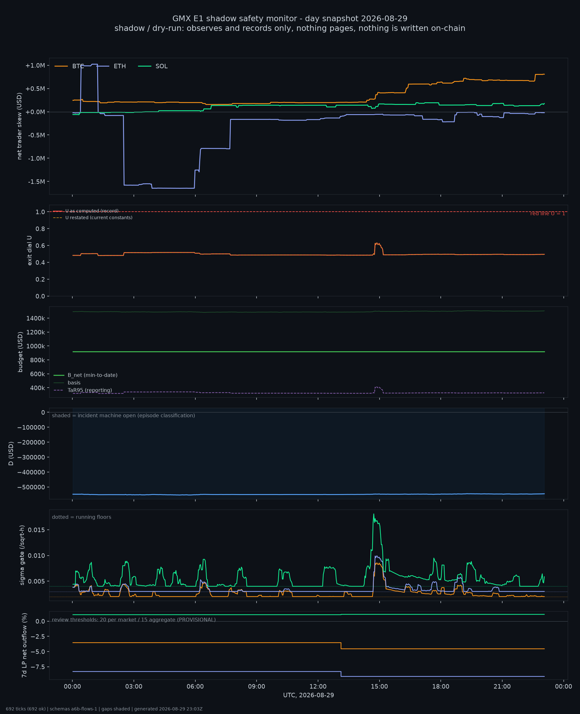Screen dimensions: 580x714
Task: Click the title "GMX E1 shadow safety monitor - day snapshot 2026-08-29"
Action: pos(290,18)
